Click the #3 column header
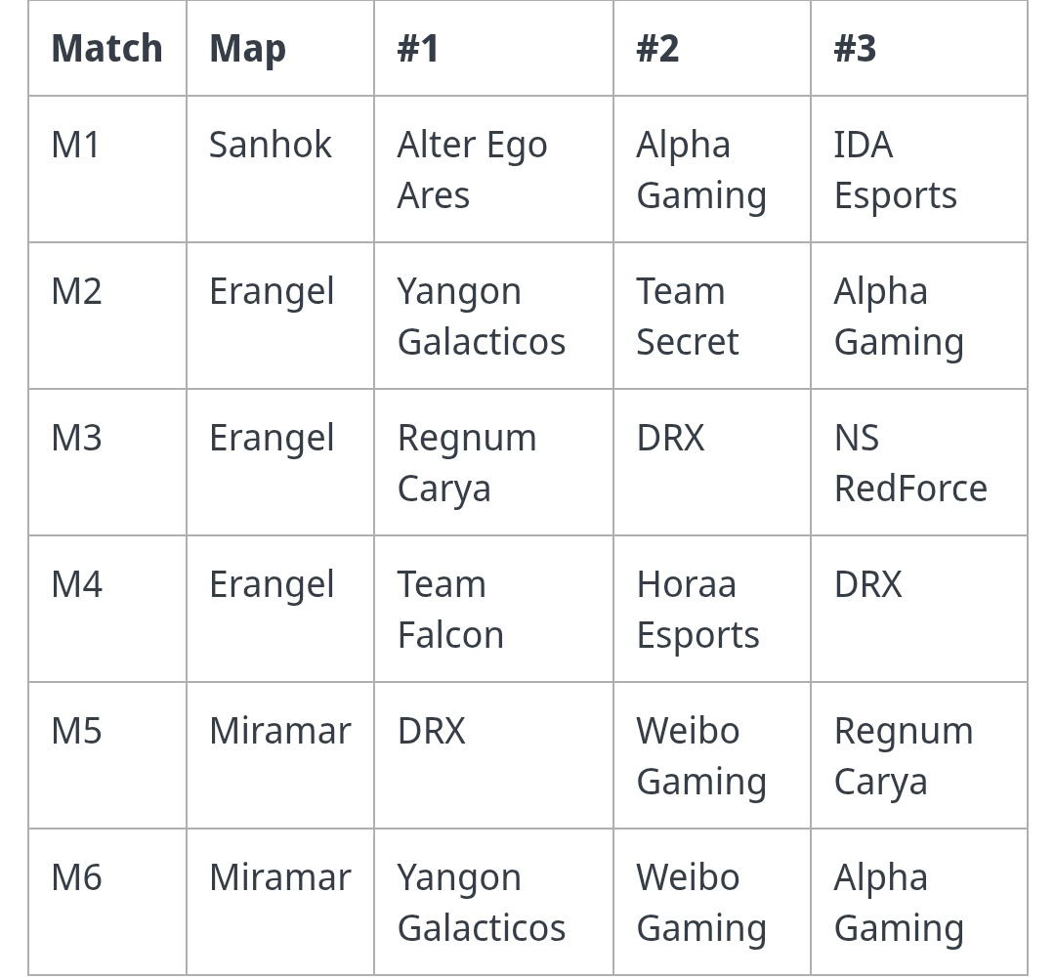 [855, 49]
